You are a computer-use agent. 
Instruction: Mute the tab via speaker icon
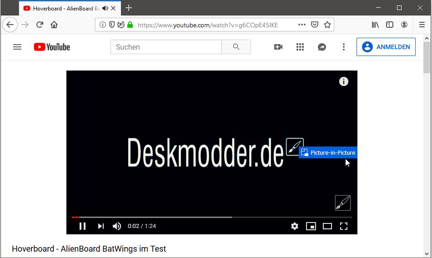(105, 8)
